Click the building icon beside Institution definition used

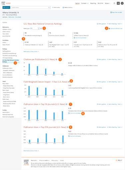[109, 29]
